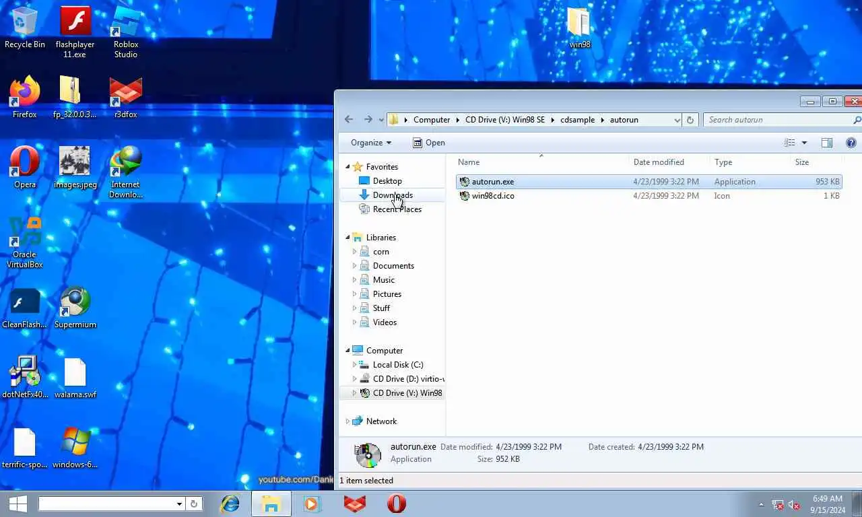Select the r3dfox desktop shortcut
The width and height of the screenshot is (862, 517).
click(125, 97)
